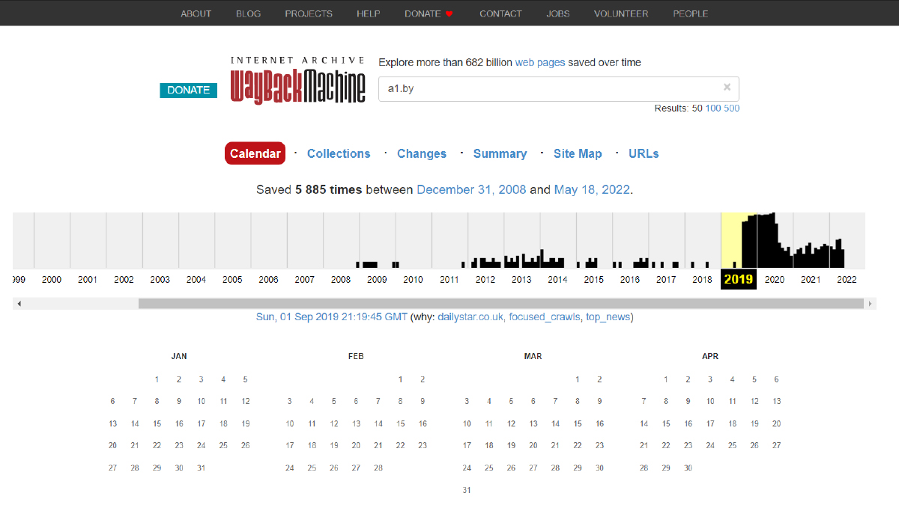Select year 2012 in the timeline
This screenshot has height=505, width=899.
click(485, 280)
